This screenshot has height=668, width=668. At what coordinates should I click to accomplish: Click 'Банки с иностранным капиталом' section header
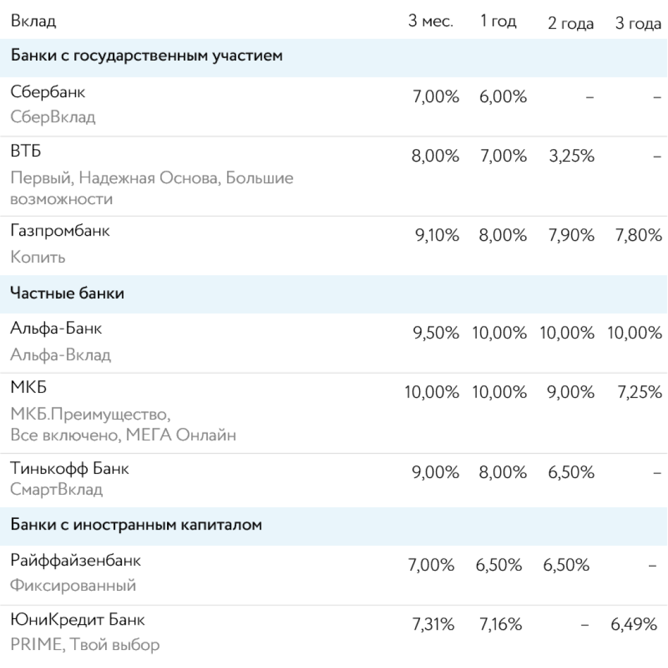(136, 525)
